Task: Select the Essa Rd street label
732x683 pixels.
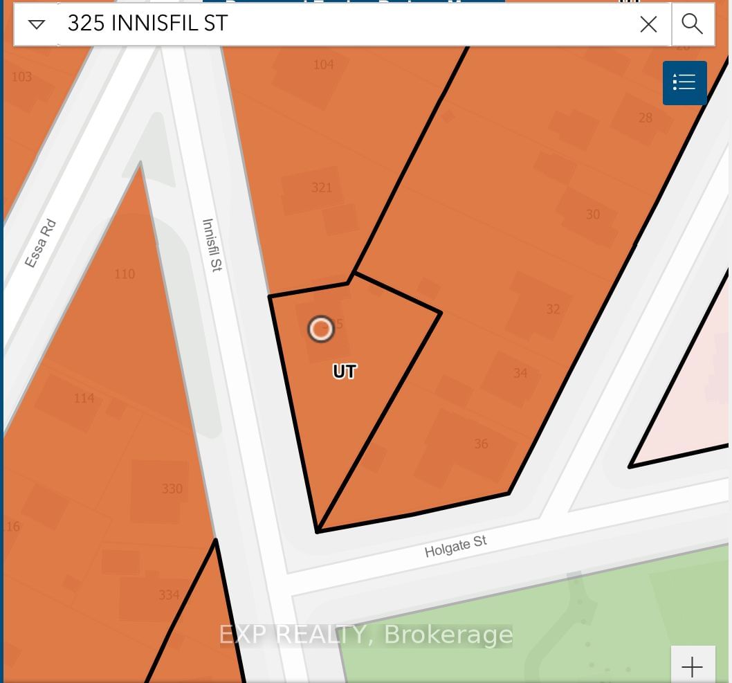Action: click(40, 244)
